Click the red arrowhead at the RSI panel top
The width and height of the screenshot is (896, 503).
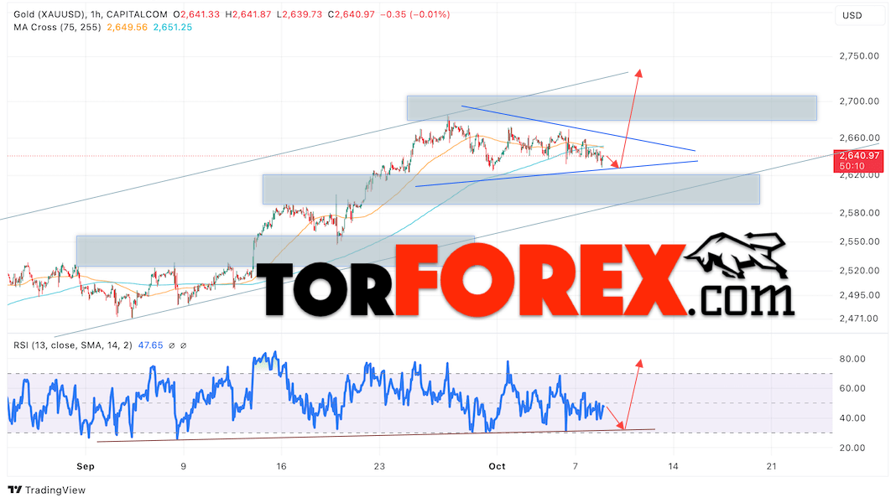[639, 363]
